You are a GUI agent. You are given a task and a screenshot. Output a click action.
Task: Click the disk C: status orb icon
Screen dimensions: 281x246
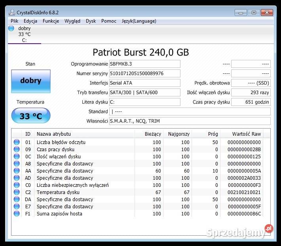point(11,28)
